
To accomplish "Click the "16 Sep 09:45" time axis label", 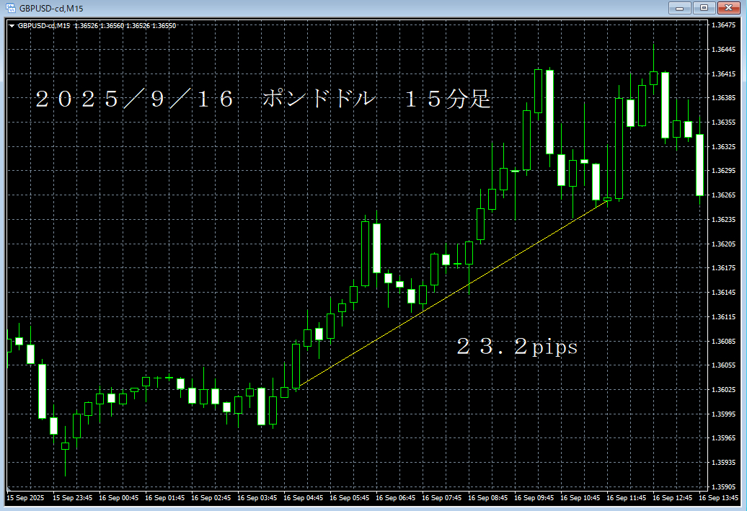I will coord(534,497).
